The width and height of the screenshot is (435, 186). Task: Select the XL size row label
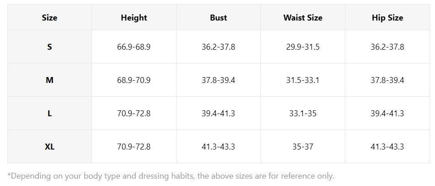50,146
